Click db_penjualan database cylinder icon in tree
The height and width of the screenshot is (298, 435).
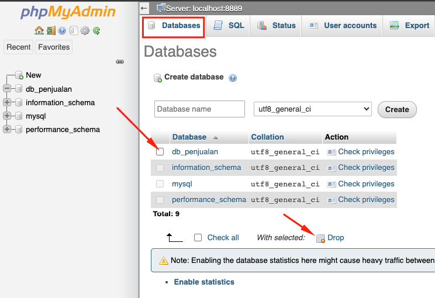click(x=19, y=89)
